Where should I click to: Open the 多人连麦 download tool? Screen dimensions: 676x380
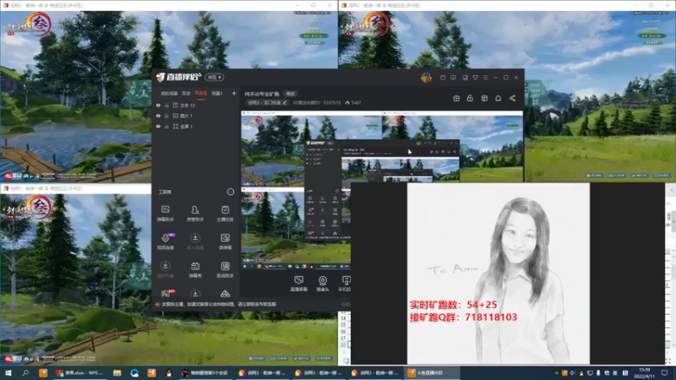[195, 242]
